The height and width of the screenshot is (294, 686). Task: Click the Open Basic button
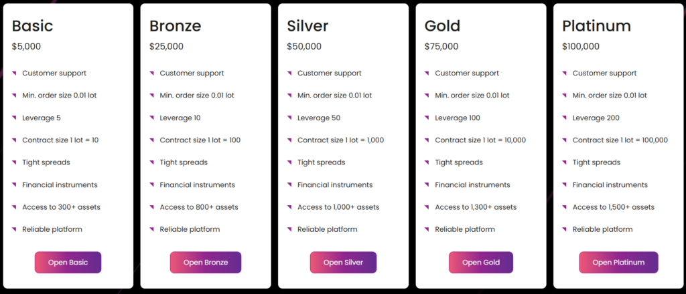pos(68,263)
